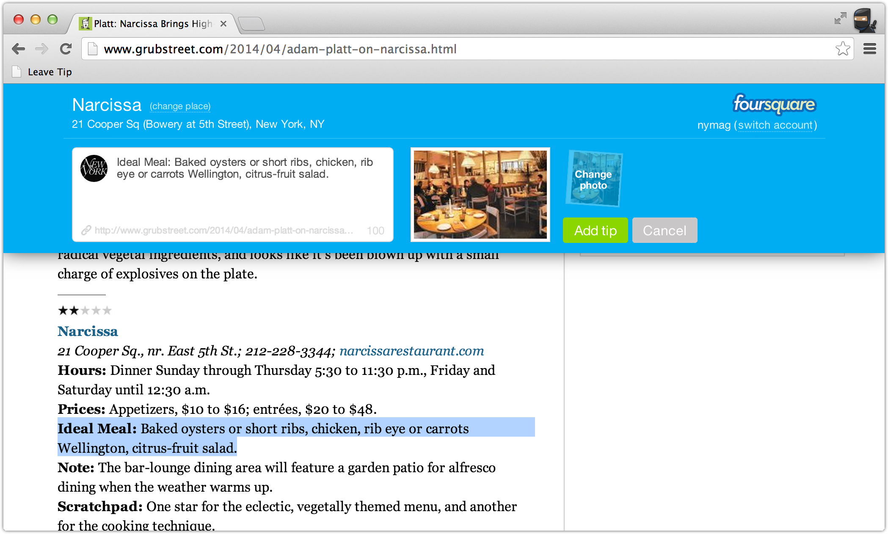Click the Narcissa venue name in the blue bar

point(107,105)
